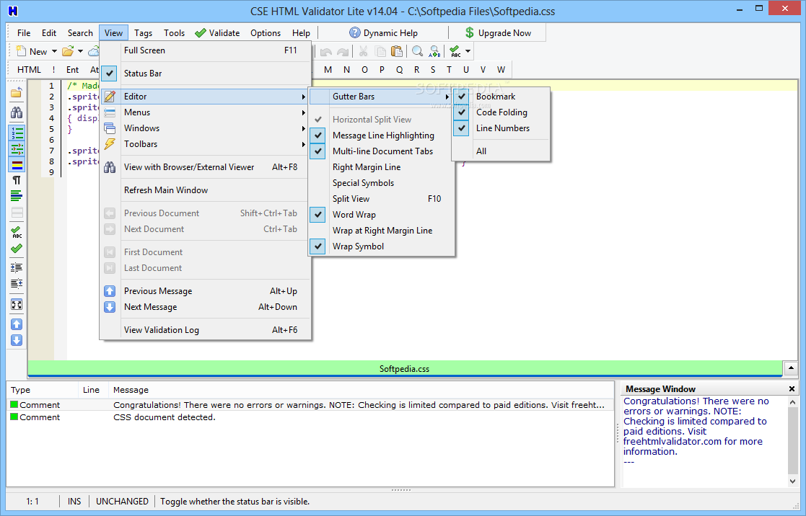Toggle code folding via the sidebar icon
806x516 pixels.
(x=17, y=149)
